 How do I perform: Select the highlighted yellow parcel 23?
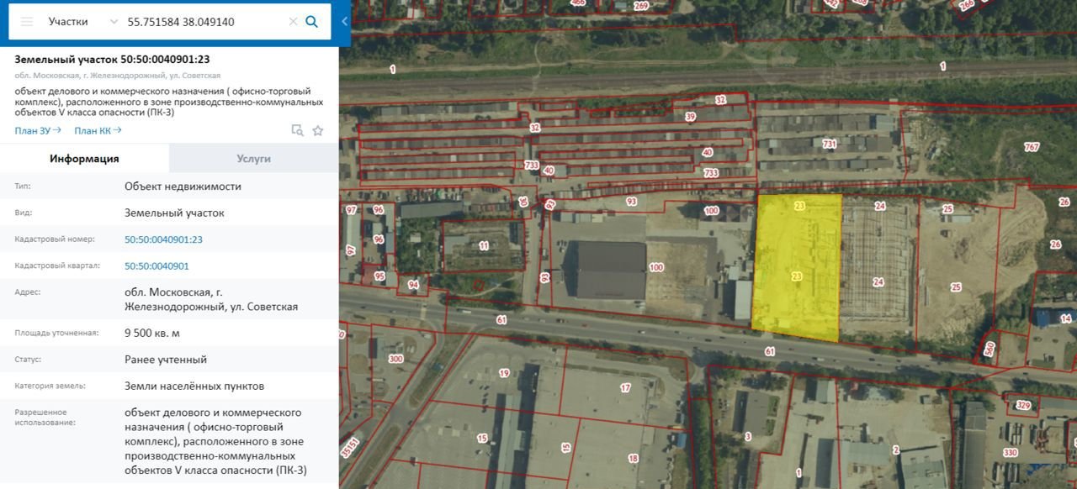point(796,269)
